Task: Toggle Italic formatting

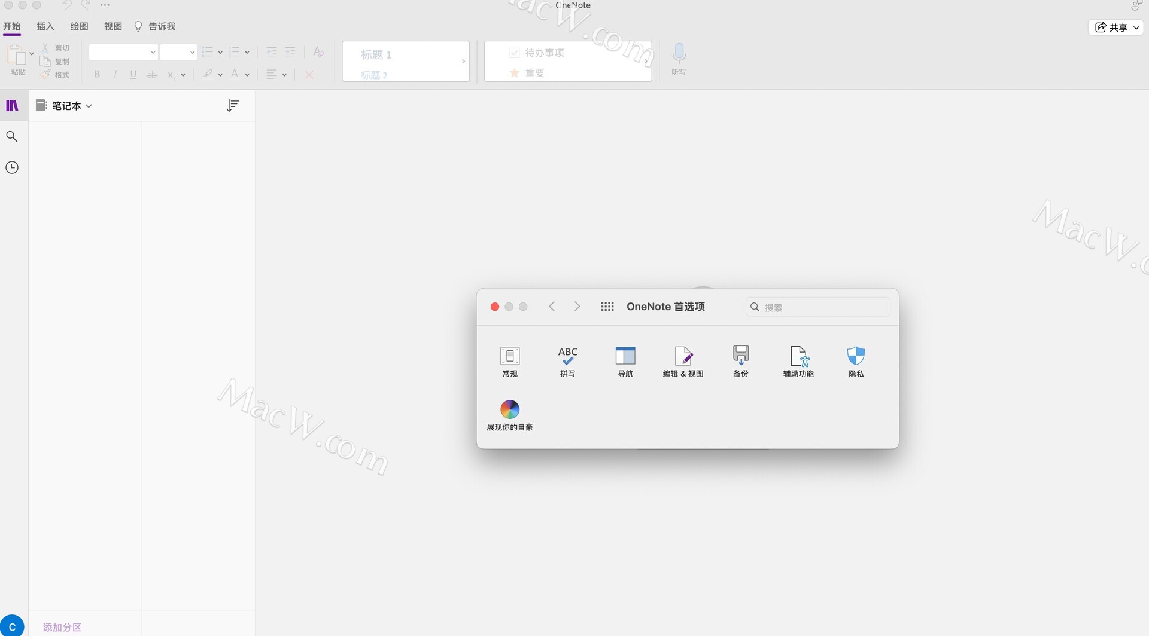Action: [115, 74]
